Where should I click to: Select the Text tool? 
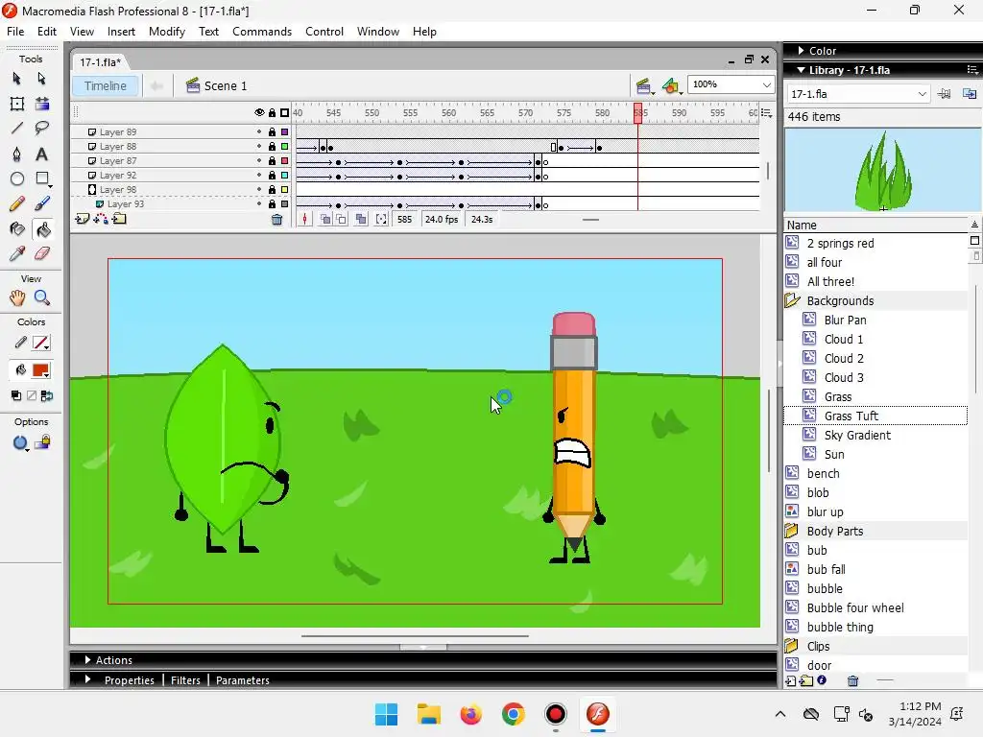(42, 154)
